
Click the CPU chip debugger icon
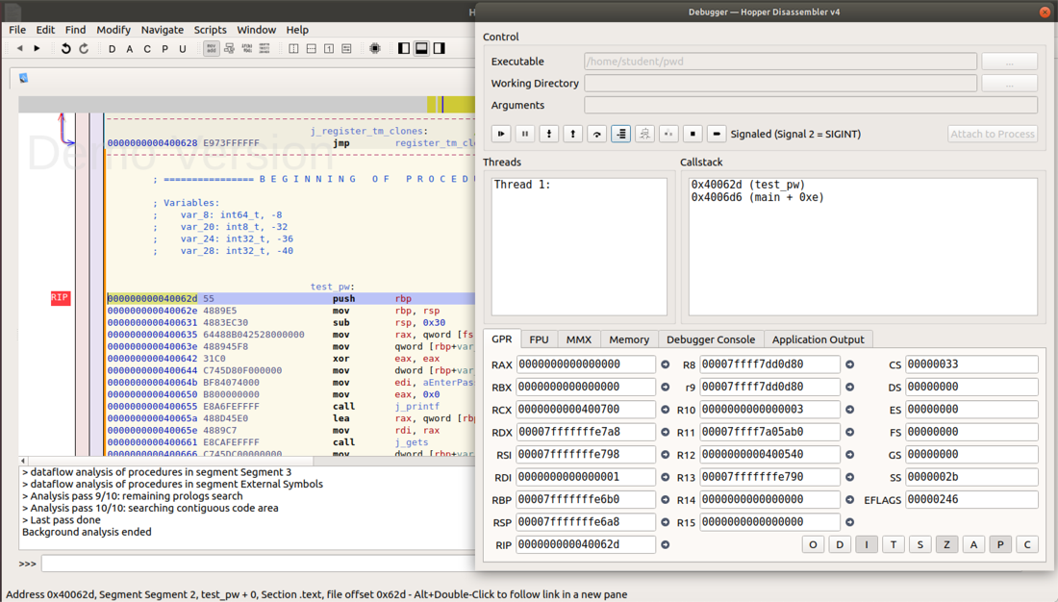pyautogui.click(x=375, y=48)
